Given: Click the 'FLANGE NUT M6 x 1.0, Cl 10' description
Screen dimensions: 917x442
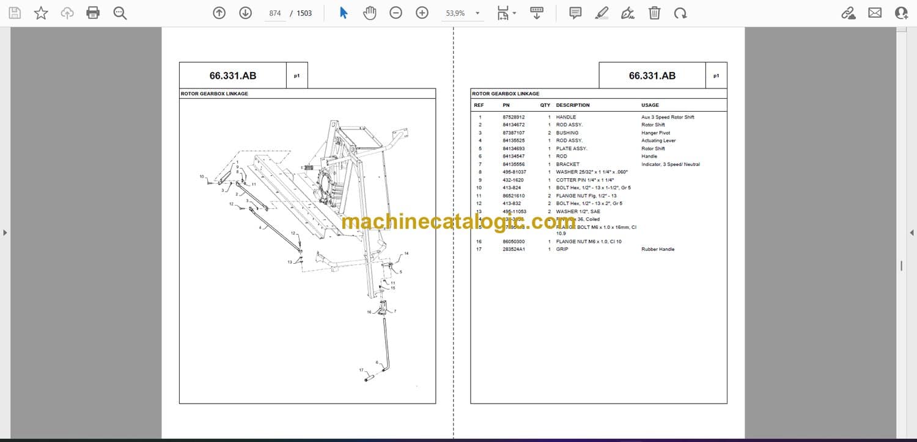Looking at the screenshot, I should (589, 242).
